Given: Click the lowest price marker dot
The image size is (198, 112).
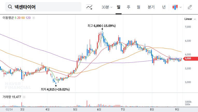Looking at the screenshot, I should [x=56, y=86].
